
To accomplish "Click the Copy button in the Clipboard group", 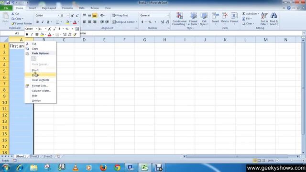I will point(17,19).
